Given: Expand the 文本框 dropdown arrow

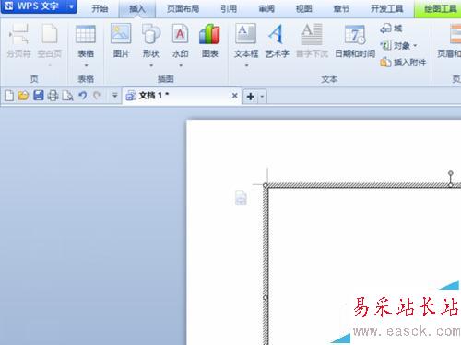Looking at the screenshot, I should 246,65.
